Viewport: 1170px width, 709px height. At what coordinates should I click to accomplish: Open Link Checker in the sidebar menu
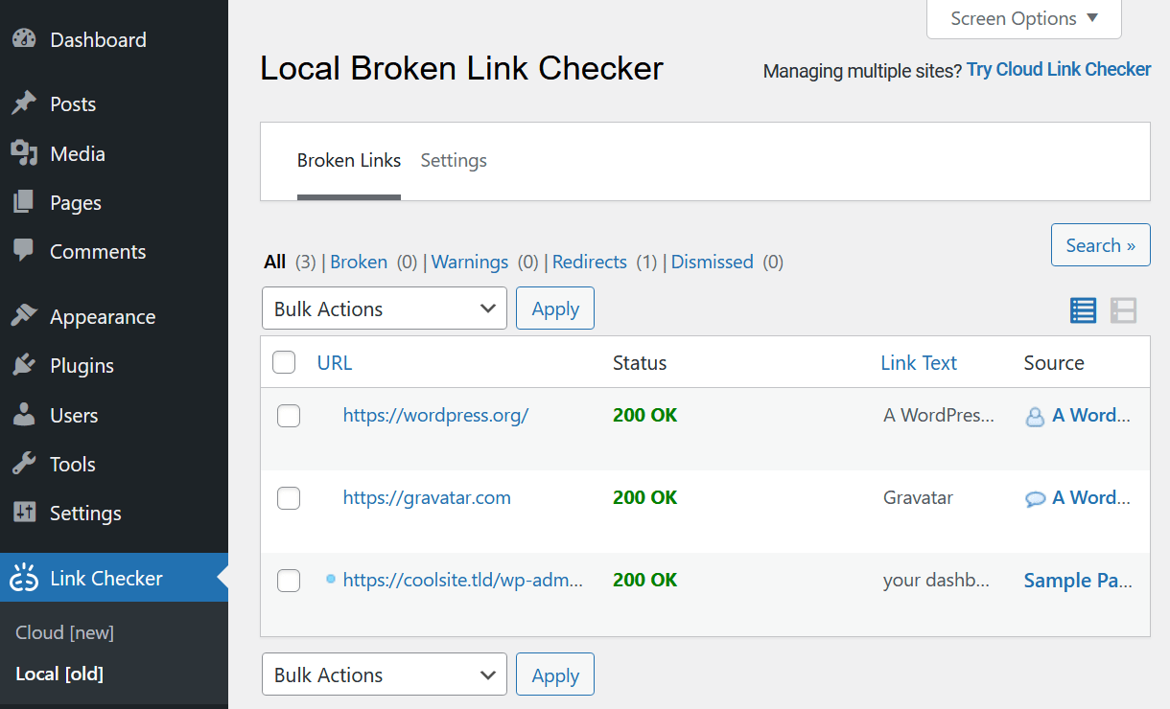point(114,578)
